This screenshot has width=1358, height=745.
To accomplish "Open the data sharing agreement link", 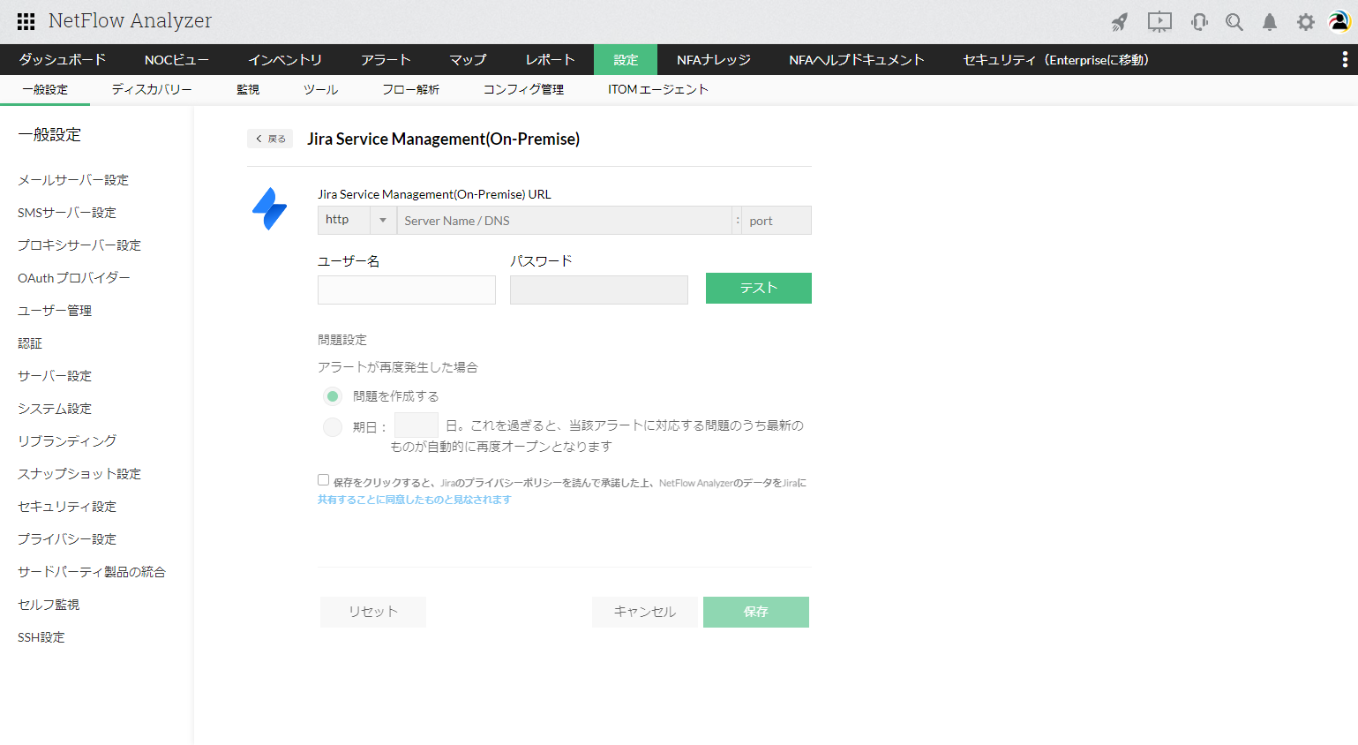I will pos(415,500).
